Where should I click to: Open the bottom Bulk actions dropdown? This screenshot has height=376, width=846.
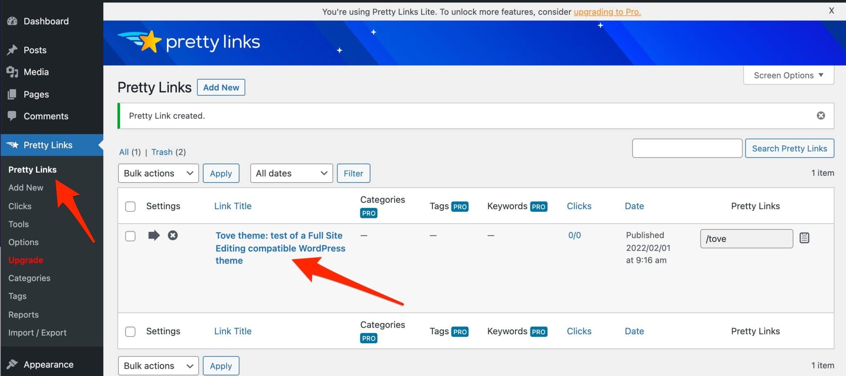coord(158,366)
